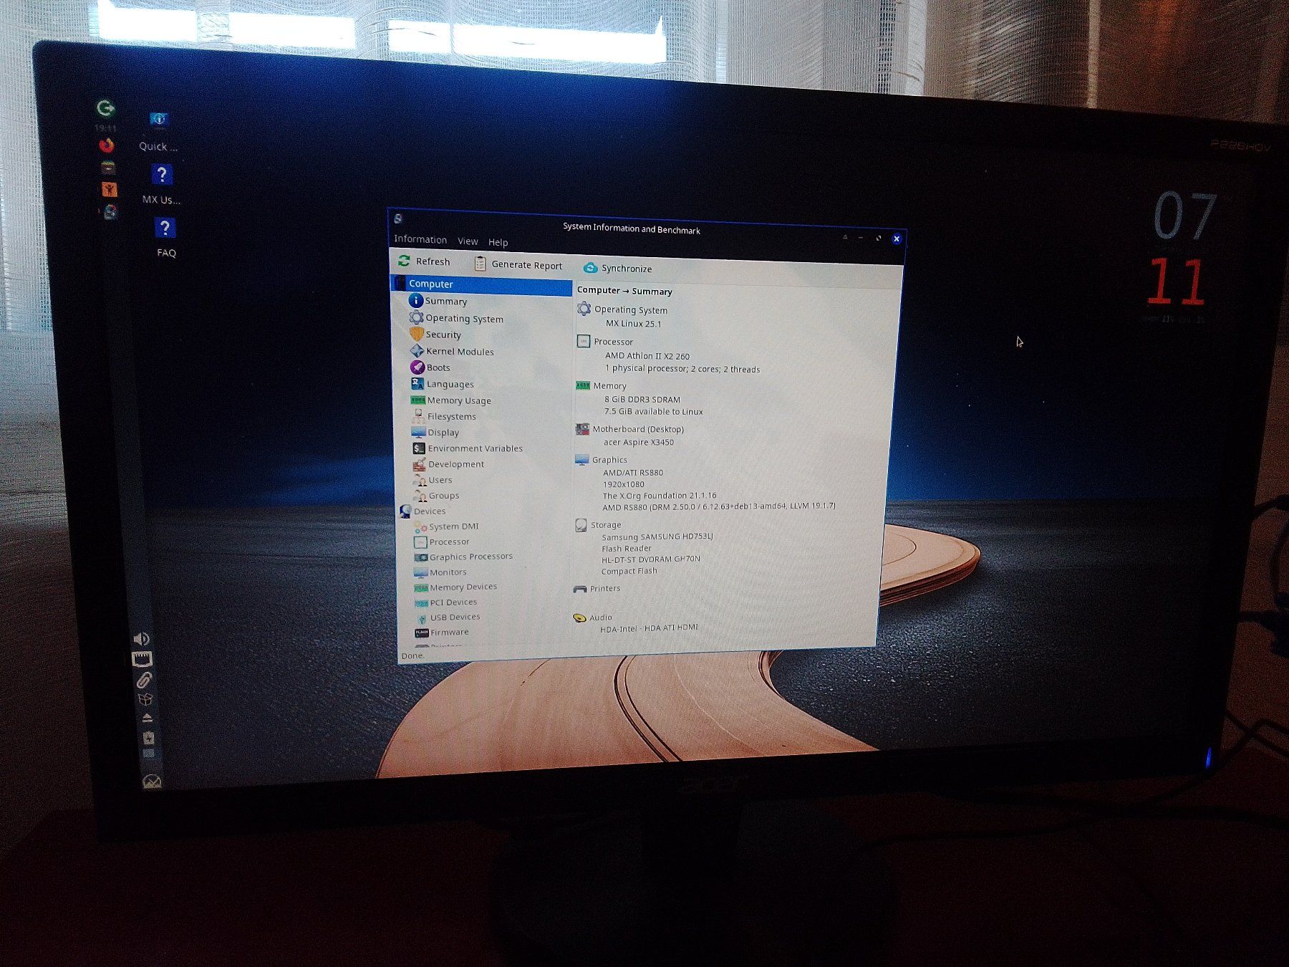Click Generate Report in the toolbar
The image size is (1289, 967).
[518, 264]
